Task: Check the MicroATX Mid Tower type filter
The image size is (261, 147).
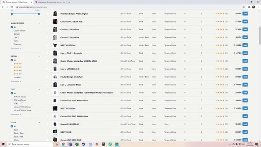Action: click(12, 107)
